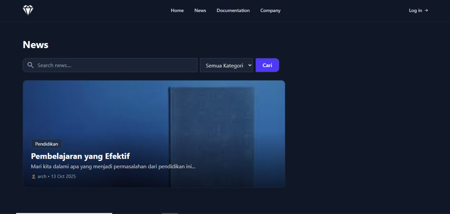Click the 13 Oct 2025 publication date
The height and width of the screenshot is (214, 450).
[x=63, y=177]
